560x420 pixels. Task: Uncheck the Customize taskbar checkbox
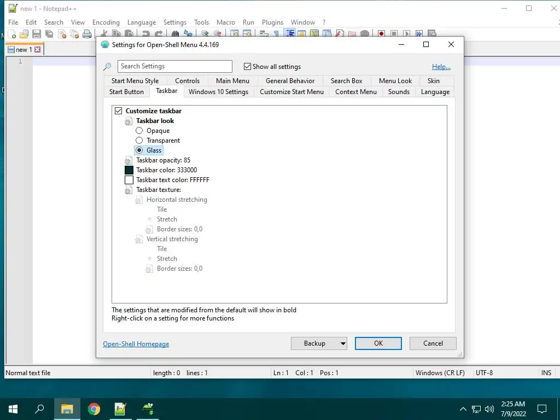118,110
